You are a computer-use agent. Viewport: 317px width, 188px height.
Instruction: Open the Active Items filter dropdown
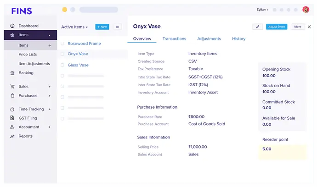(74, 27)
